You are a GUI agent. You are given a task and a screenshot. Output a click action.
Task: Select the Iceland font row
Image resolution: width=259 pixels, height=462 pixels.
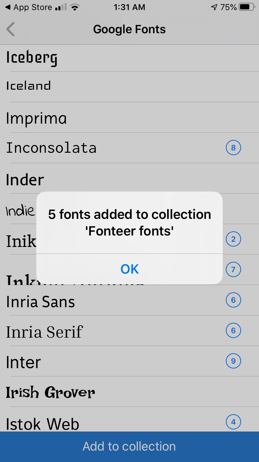coord(129,87)
